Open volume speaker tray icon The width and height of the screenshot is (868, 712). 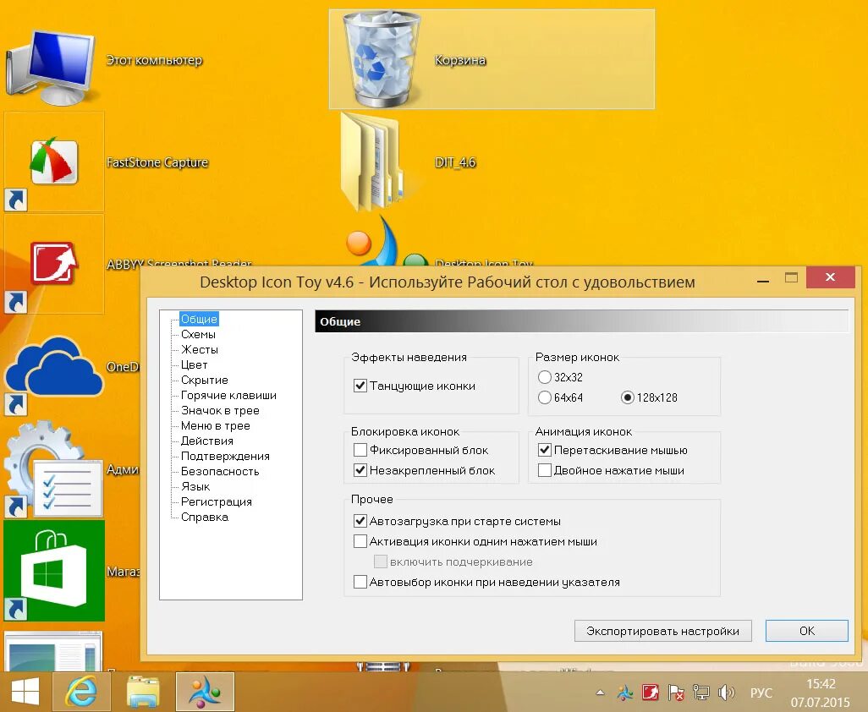(726, 692)
